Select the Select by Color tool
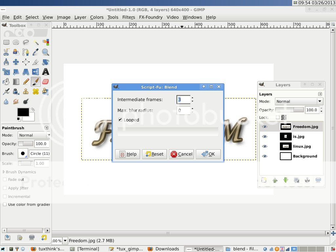Image resolution: width=336 pixels, height=252 pixels. coord(46,42)
